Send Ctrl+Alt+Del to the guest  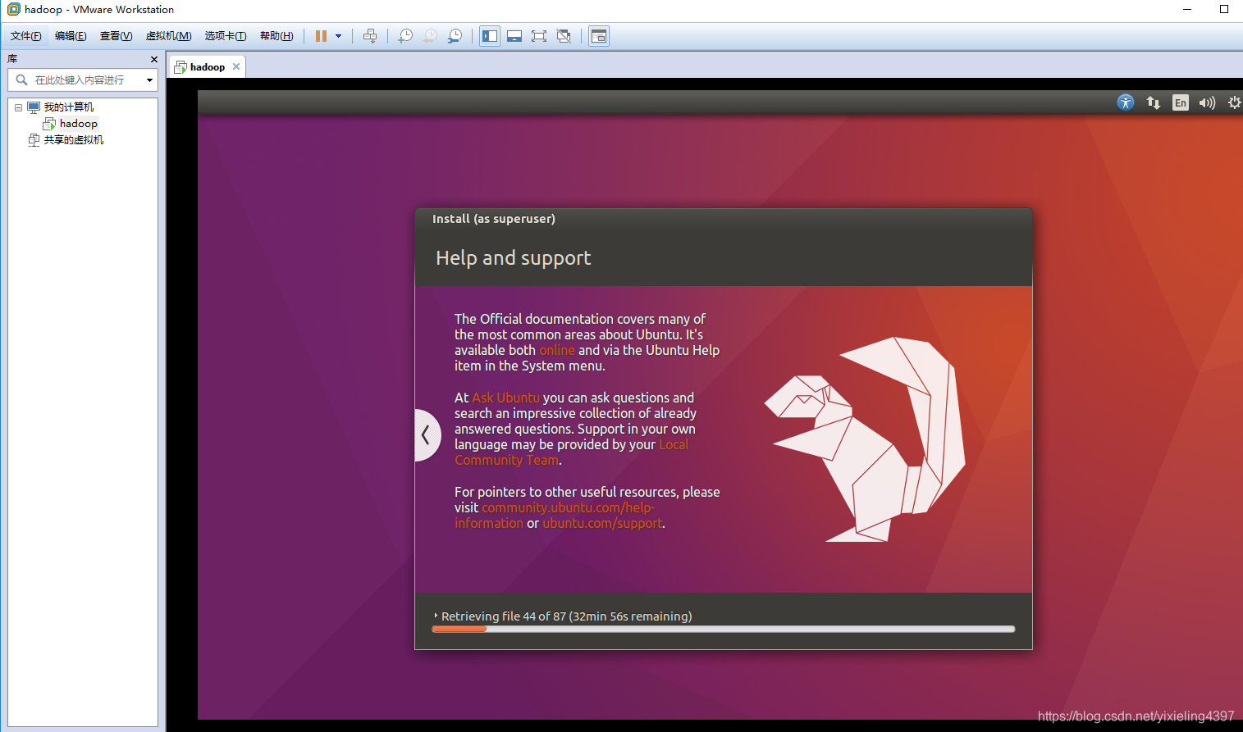pyautogui.click(x=370, y=36)
